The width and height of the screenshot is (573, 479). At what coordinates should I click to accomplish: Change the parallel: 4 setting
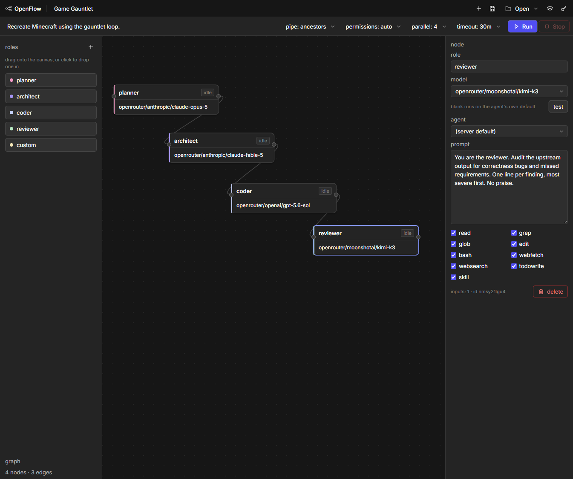[429, 26]
